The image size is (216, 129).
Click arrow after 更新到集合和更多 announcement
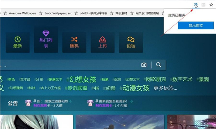[x=131, y=101]
